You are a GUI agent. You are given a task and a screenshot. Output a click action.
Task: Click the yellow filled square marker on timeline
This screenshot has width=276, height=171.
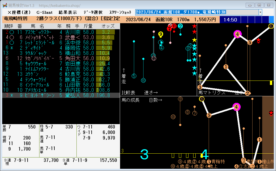(201, 156)
